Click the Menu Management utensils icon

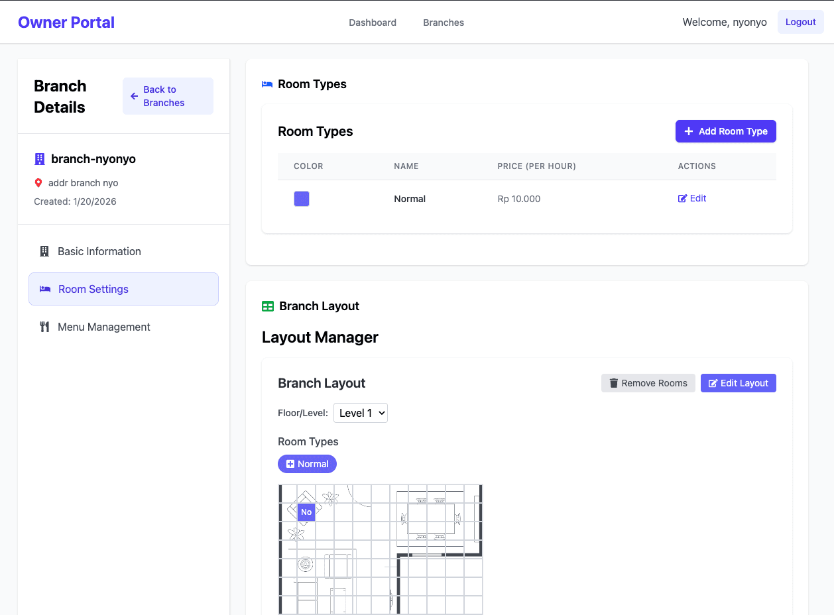click(x=44, y=327)
